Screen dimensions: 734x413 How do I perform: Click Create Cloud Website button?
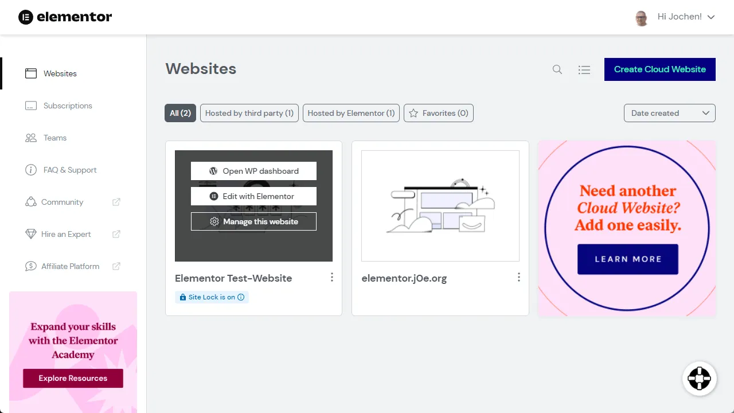click(660, 69)
